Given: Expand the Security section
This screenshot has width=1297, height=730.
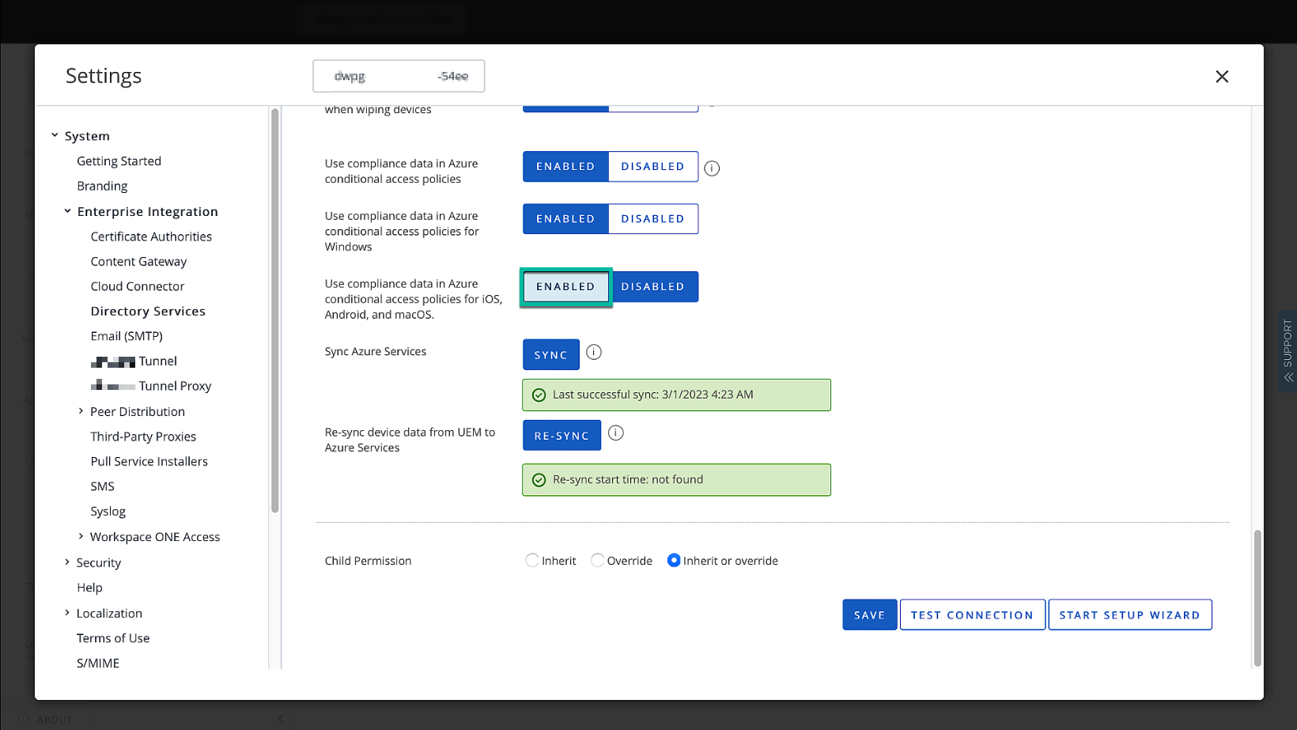Looking at the screenshot, I should 67,562.
